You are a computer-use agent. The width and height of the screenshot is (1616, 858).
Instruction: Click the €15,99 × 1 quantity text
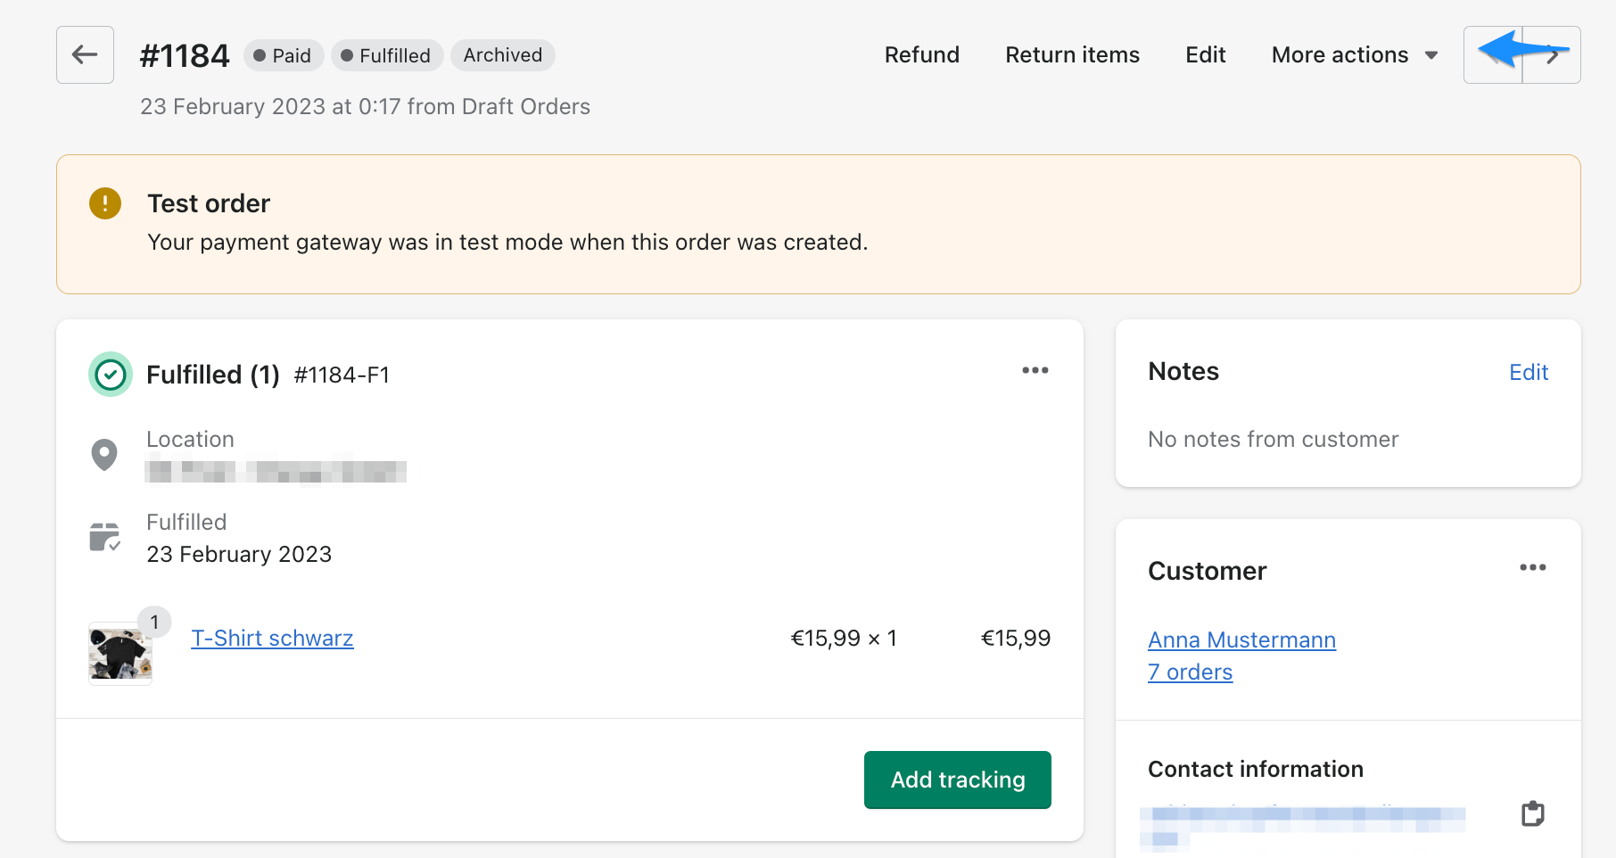pyautogui.click(x=844, y=638)
